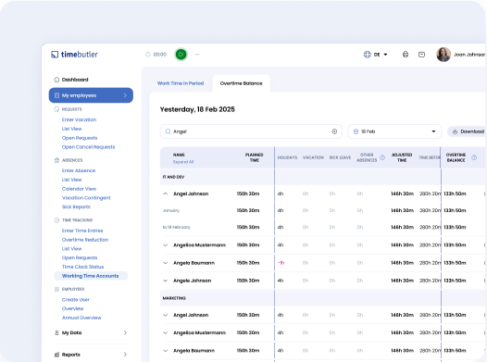This screenshot has height=362, width=487.
Task: Select the Overtime Balance tab
Action: (241, 83)
